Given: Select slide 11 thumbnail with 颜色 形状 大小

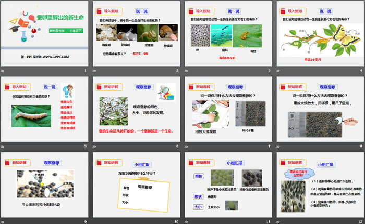Looking at the screenshot, I should click(228, 185).
